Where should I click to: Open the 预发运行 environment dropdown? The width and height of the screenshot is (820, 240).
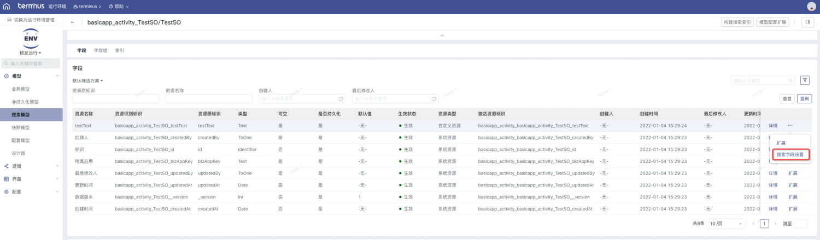31,53
